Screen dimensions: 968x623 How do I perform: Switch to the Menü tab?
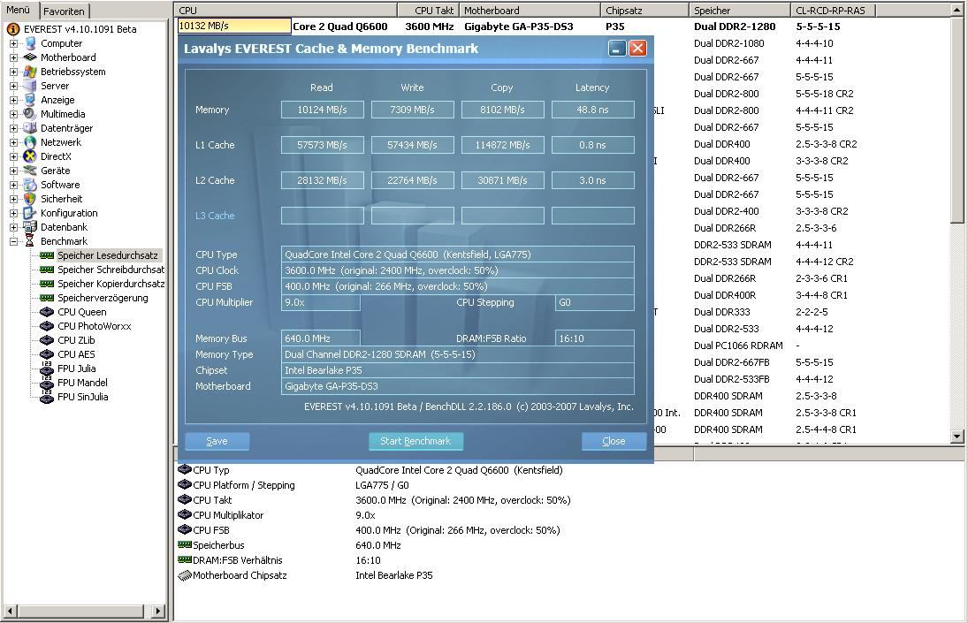(x=19, y=10)
